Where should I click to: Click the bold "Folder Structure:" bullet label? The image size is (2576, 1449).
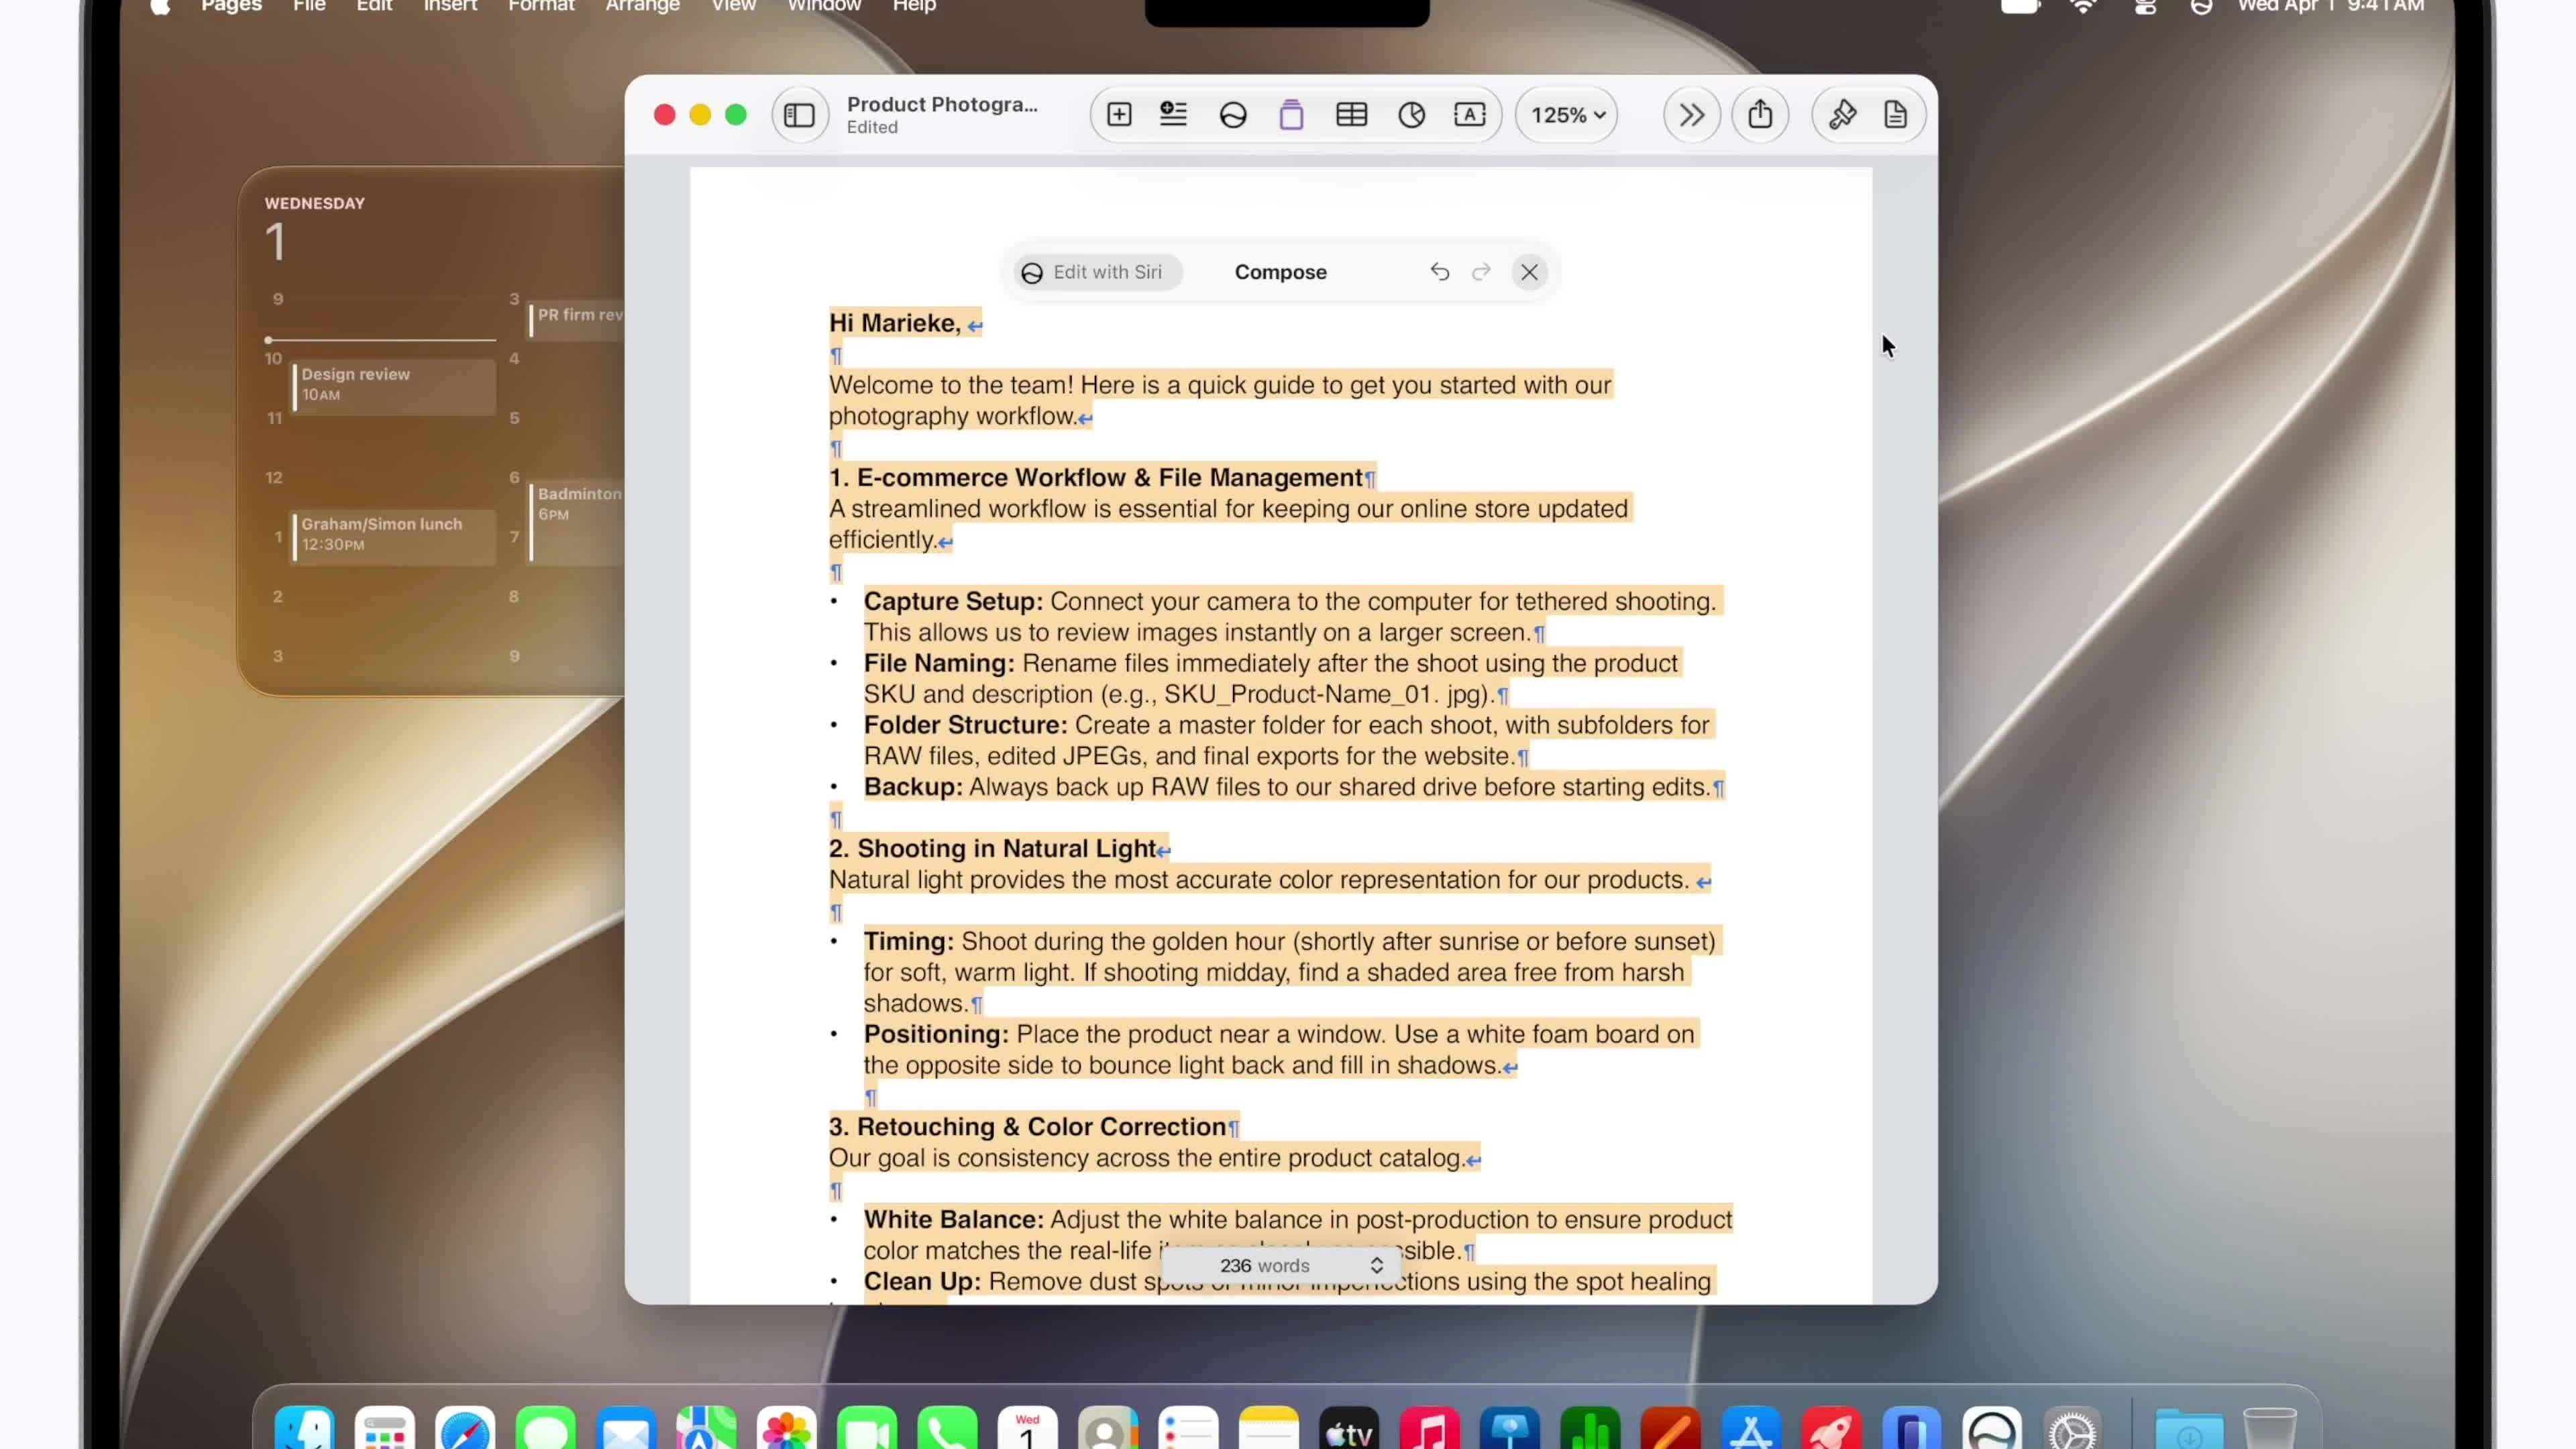(965, 725)
